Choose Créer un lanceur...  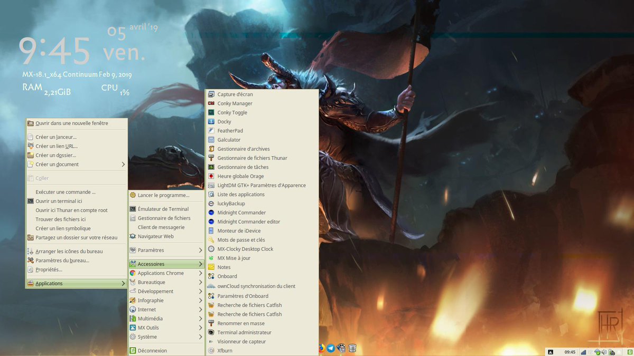click(x=77, y=137)
